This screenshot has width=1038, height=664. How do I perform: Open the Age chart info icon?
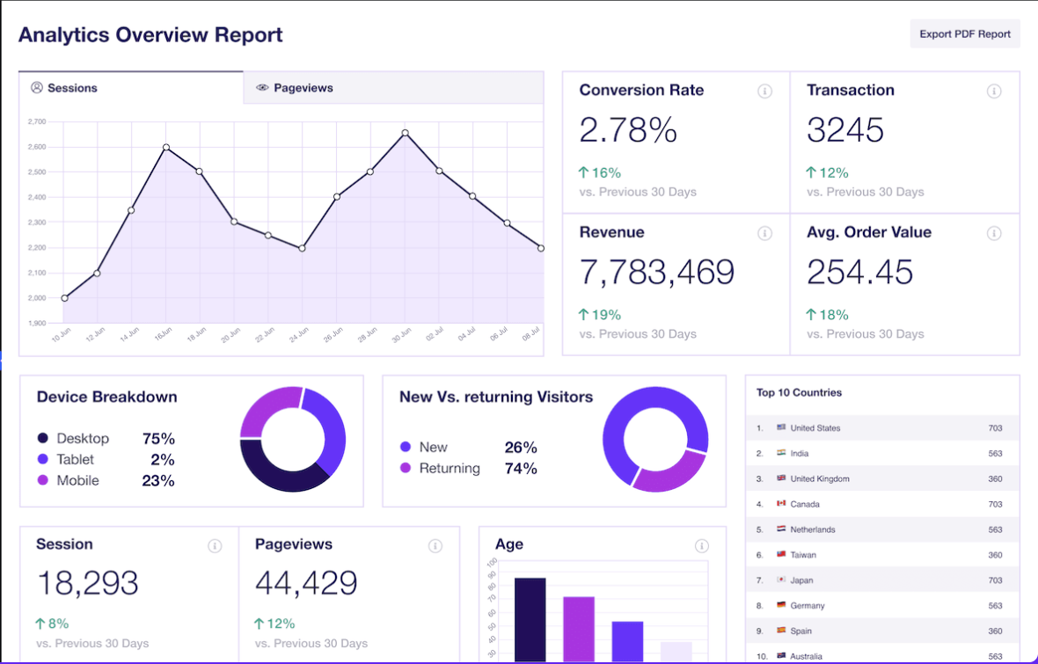pyautogui.click(x=702, y=546)
